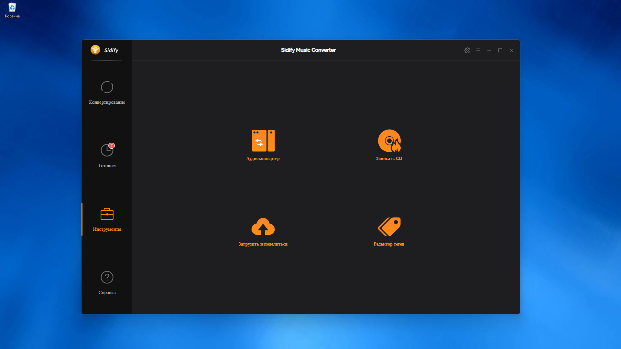Click the Аудиоконвертер label
This screenshot has height=349, width=621.
263,158
